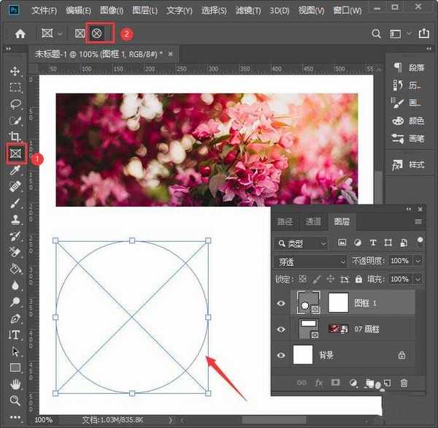Open the 穿透 blend mode dropdown

[x=311, y=261]
